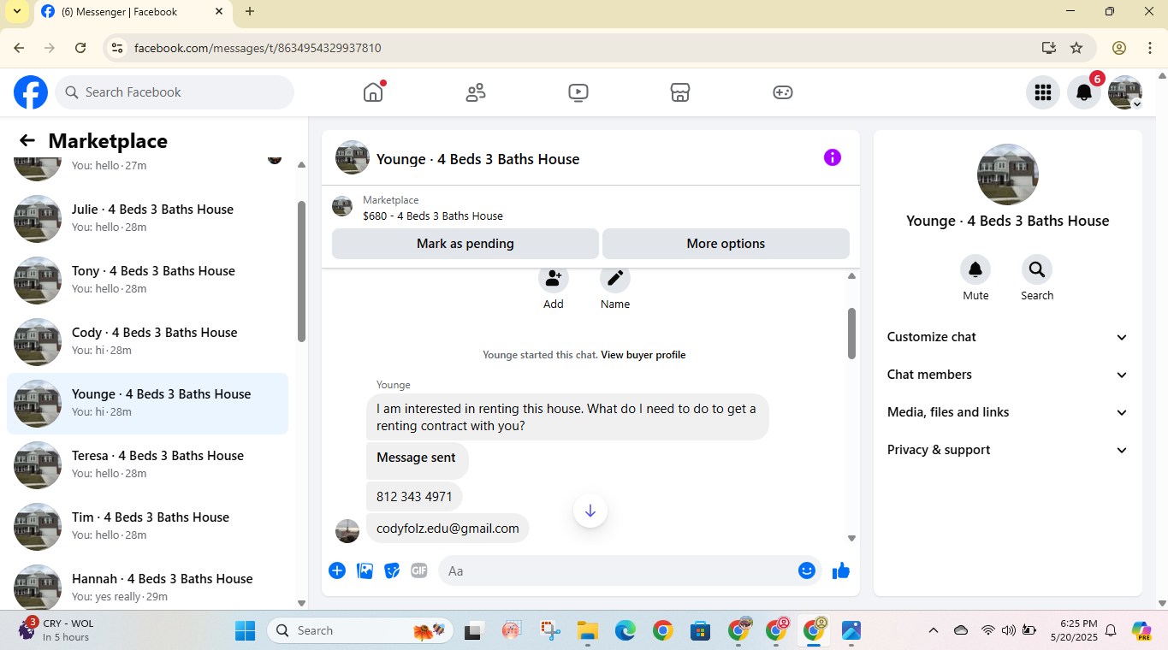Click the 812 343 4971 message bubble

[414, 497]
